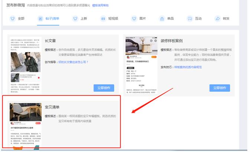Switch to the 短视频 tab label
251x152 pixels.
[x=114, y=19]
